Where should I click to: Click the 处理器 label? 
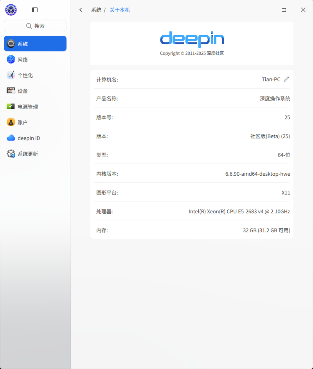click(104, 211)
